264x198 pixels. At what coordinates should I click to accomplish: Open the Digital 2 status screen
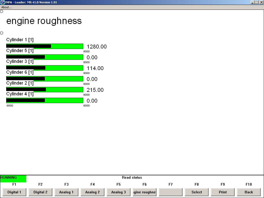pyautogui.click(x=40, y=192)
